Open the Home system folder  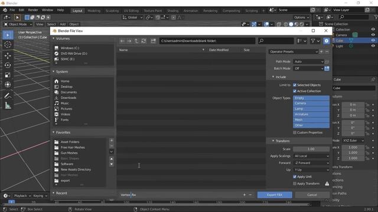tap(65, 81)
